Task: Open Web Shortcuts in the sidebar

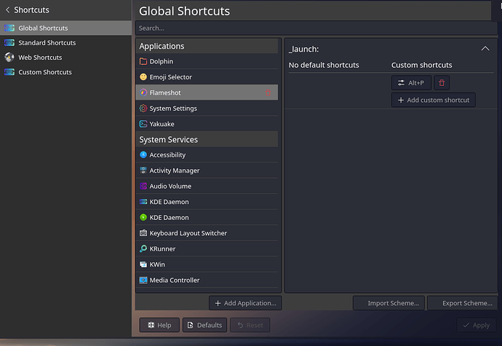Action: pyautogui.click(x=65, y=58)
